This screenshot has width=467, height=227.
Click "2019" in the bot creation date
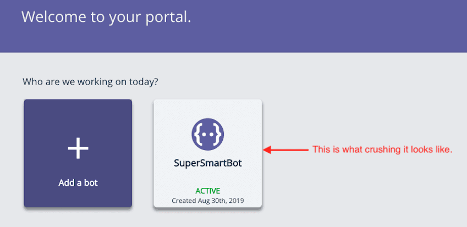tap(237, 201)
